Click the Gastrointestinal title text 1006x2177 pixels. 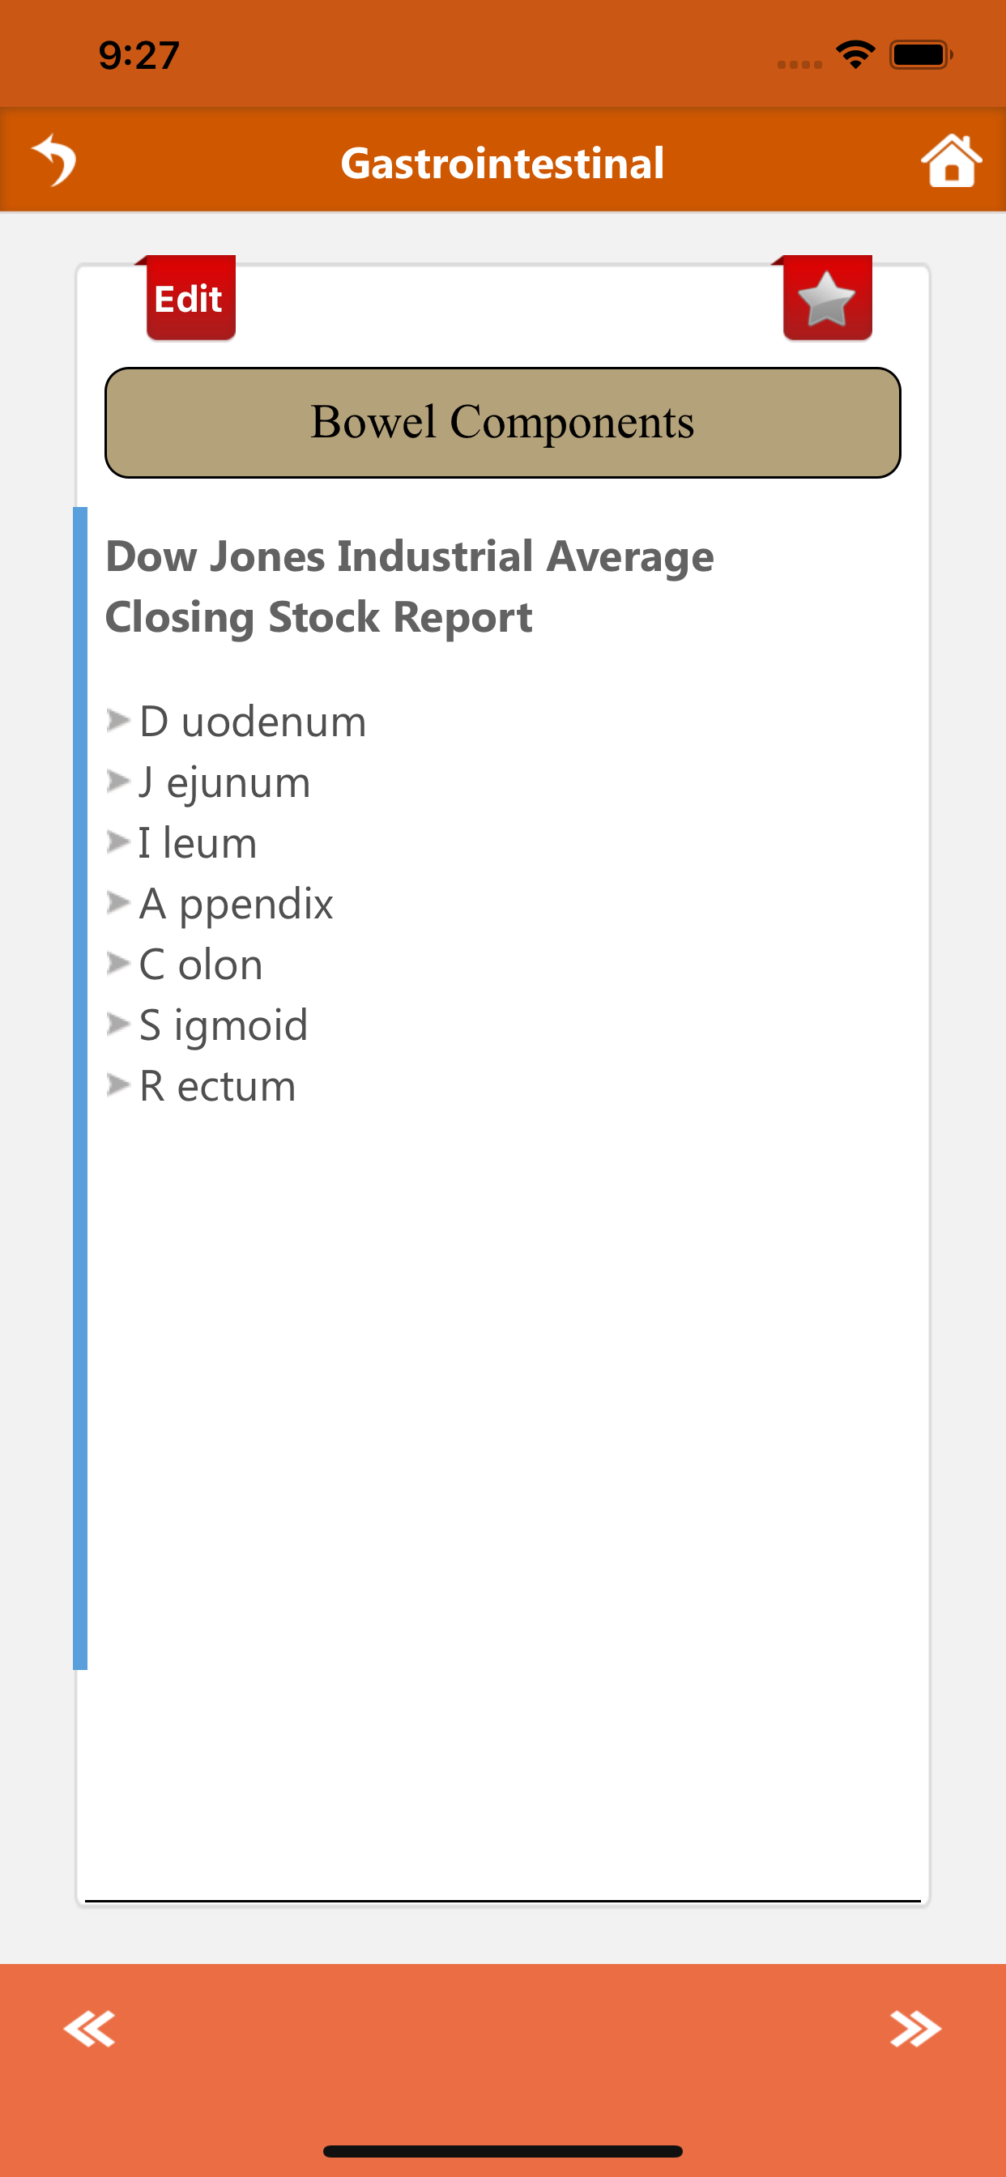coord(503,160)
